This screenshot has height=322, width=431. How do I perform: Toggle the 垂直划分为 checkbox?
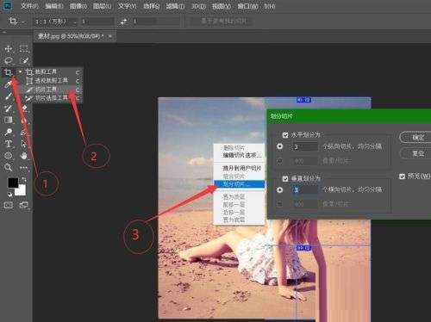click(x=285, y=179)
